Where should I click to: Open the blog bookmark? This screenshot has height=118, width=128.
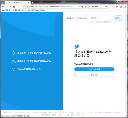point(42,10)
